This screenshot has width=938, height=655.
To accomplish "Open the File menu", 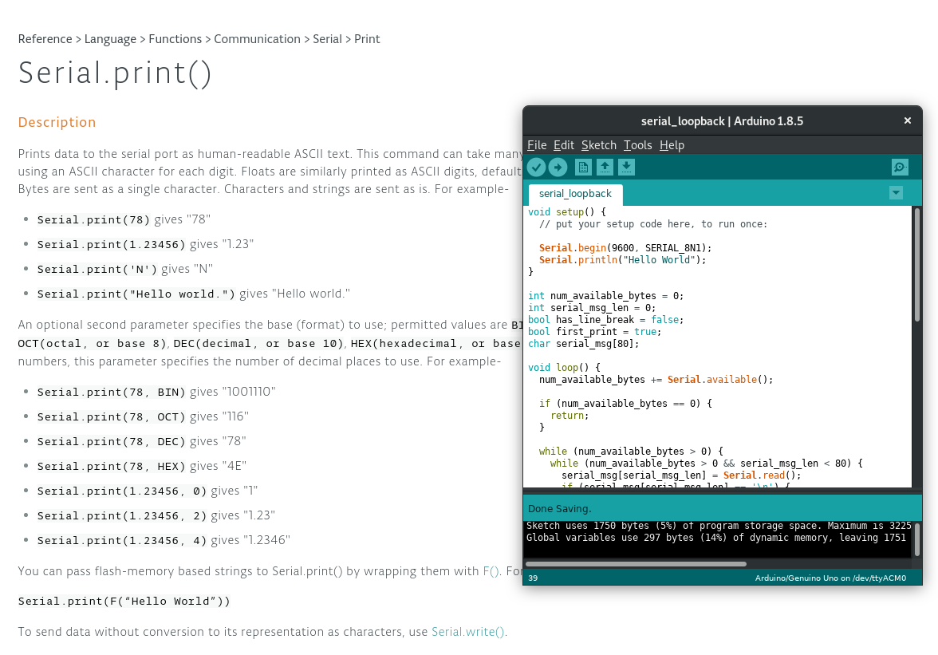I will coord(537,145).
